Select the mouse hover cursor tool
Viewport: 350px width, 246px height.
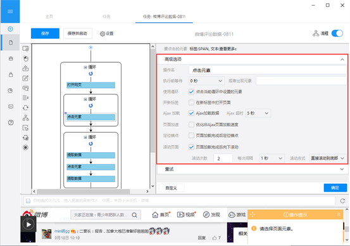click(x=26, y=127)
